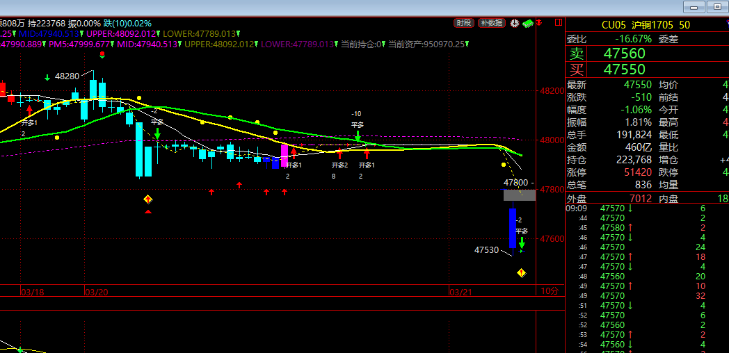Click the green arrow beside 48280 label
Image resolution: width=729 pixels, height=353 pixels.
pyautogui.click(x=47, y=76)
